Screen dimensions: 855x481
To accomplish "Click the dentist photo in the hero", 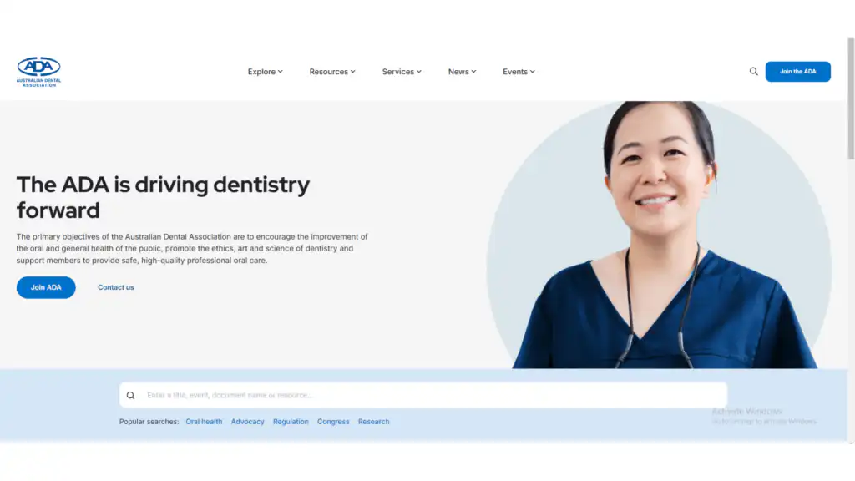I will pos(660,242).
